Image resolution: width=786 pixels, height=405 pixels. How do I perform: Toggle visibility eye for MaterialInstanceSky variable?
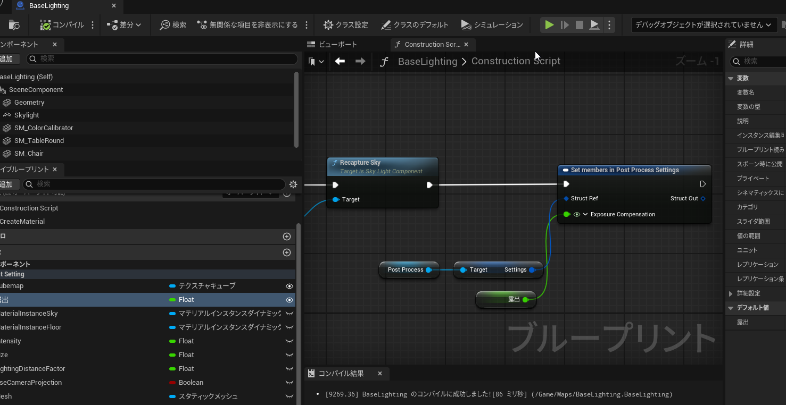coord(289,314)
